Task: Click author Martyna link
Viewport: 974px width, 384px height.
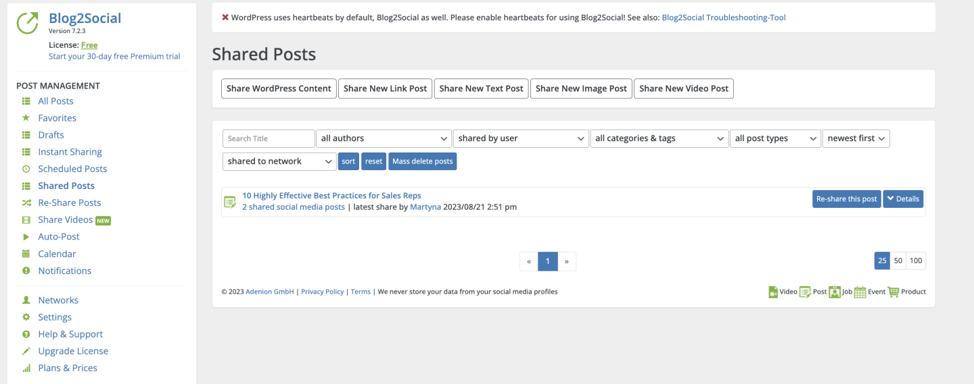Action: tap(425, 207)
